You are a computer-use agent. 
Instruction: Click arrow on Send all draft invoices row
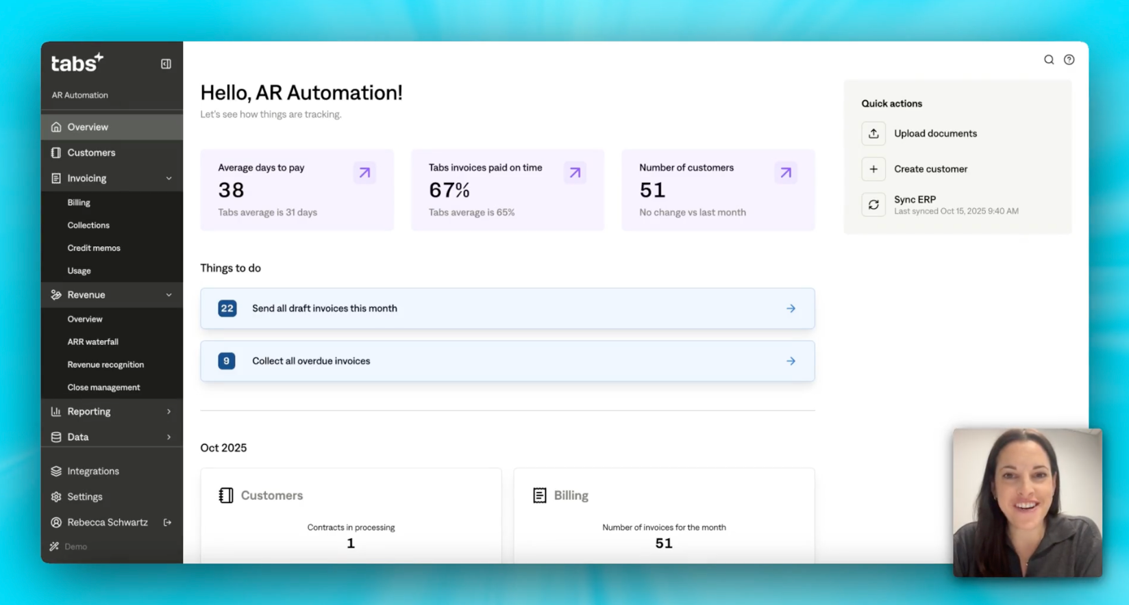click(x=791, y=309)
